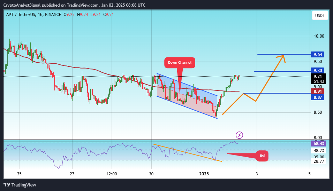This screenshot has width=333, height=191.
Task: Click the C9.21 close value
Action: (108, 15)
